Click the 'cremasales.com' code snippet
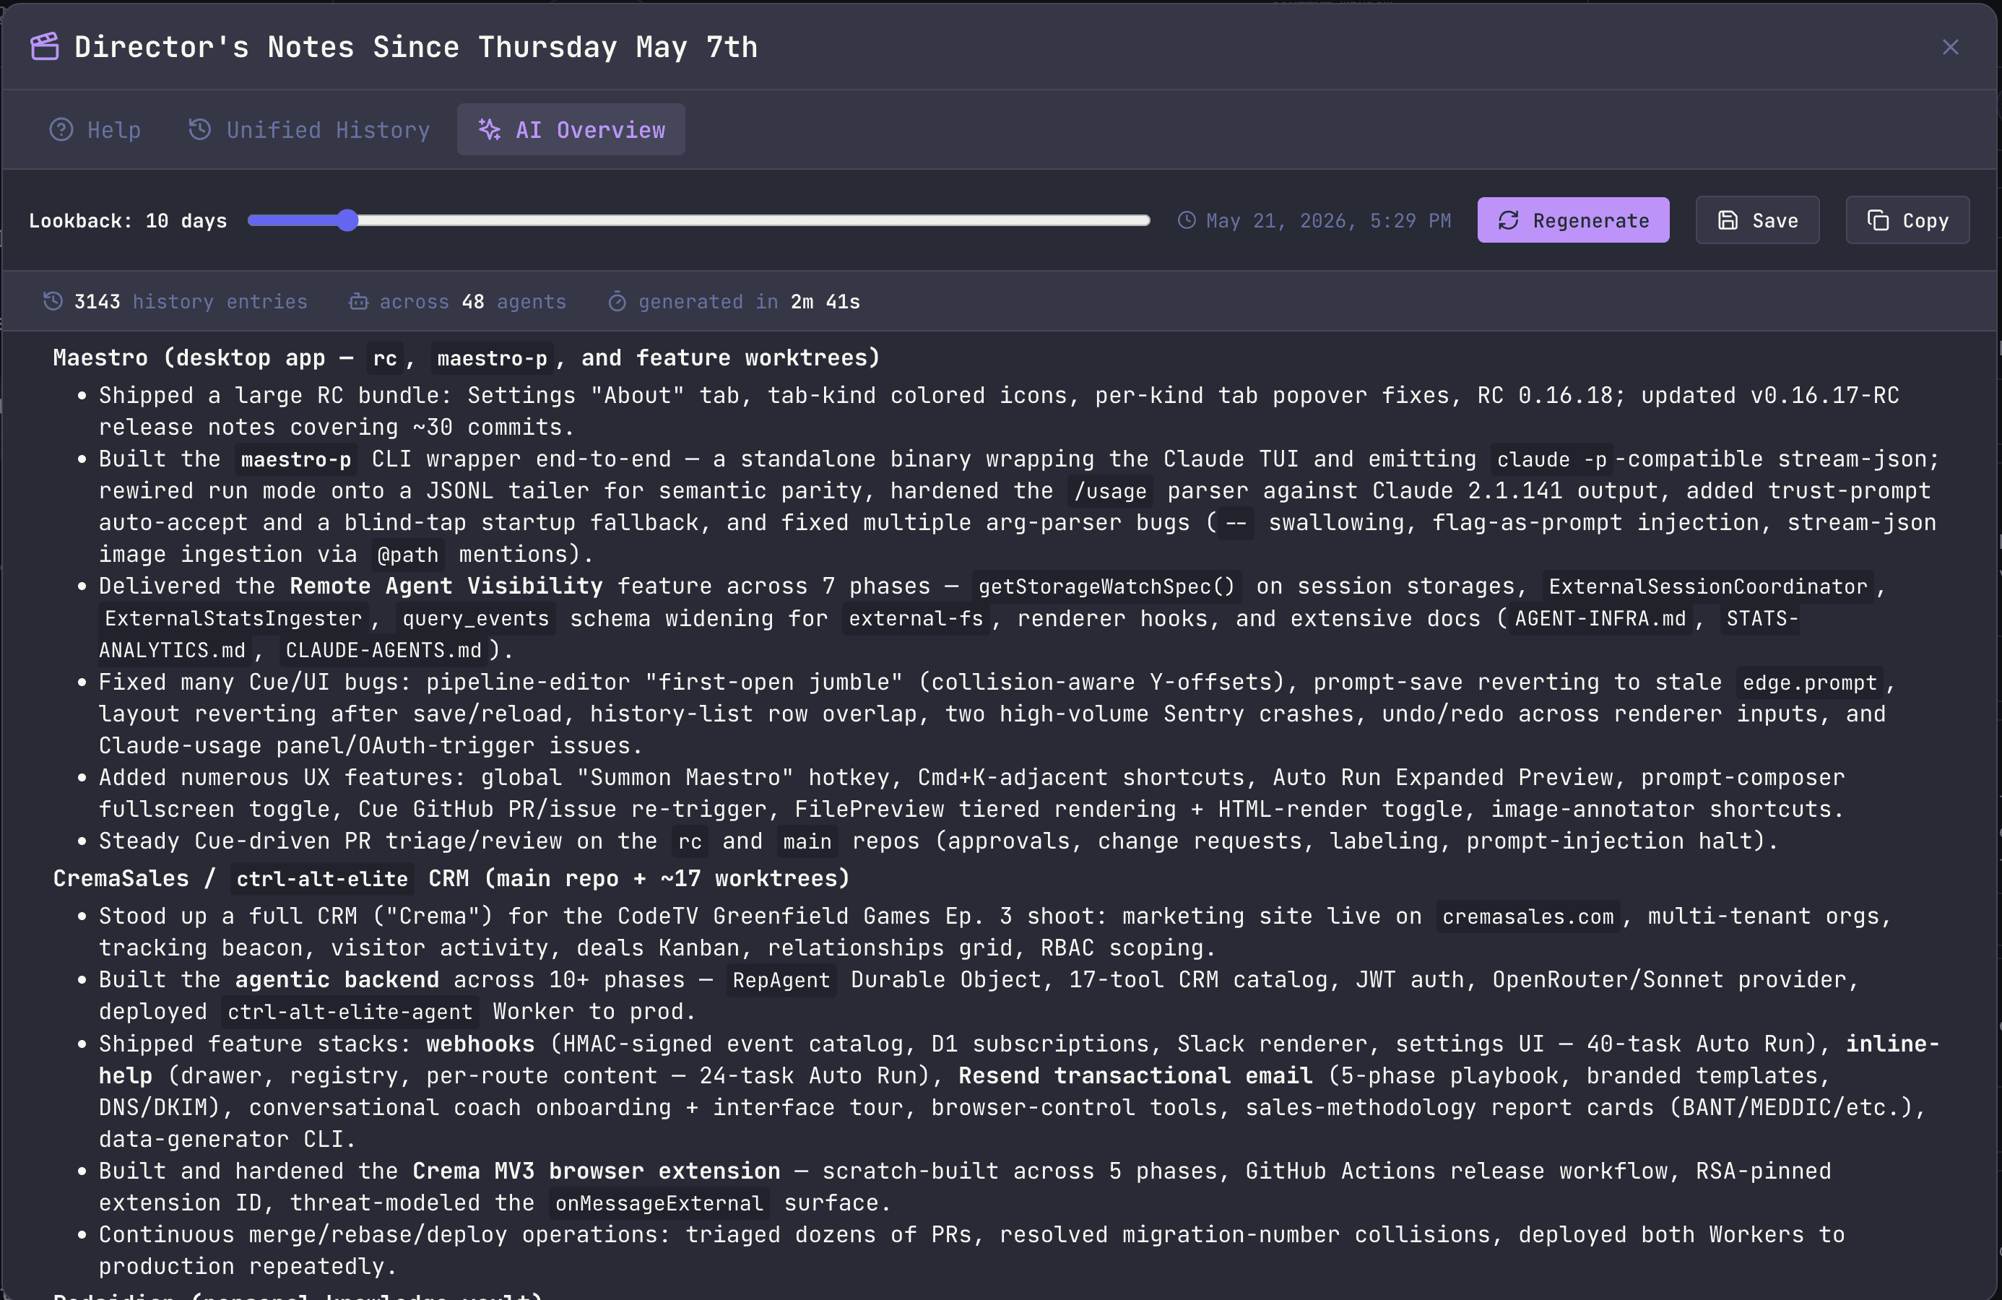2002x1300 pixels. coord(1527,916)
